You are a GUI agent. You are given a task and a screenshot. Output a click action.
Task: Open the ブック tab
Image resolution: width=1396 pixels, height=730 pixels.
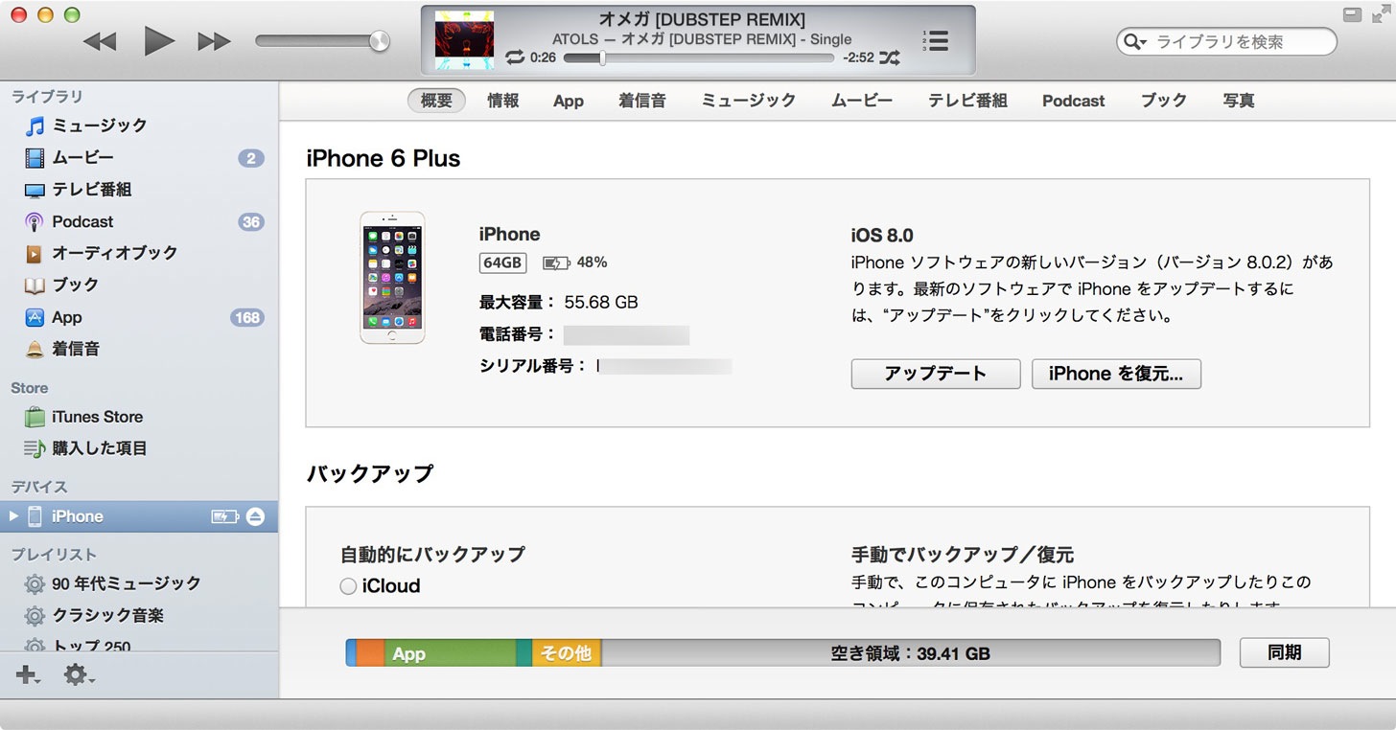[1164, 101]
